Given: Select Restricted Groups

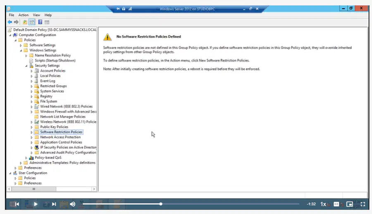Looking at the screenshot, I should tap(53, 86).
